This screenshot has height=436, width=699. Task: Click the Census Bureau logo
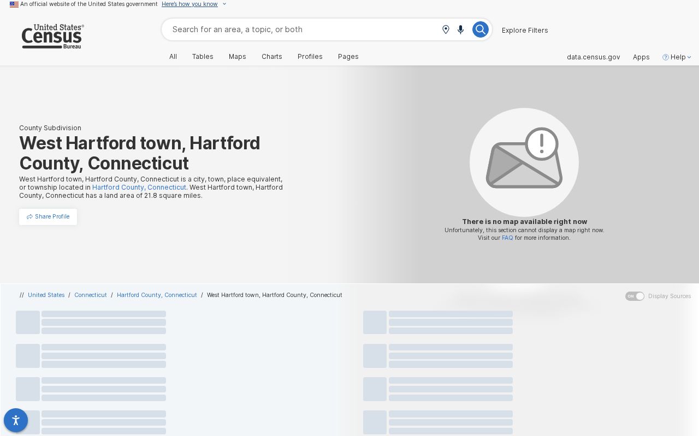[x=52, y=37]
